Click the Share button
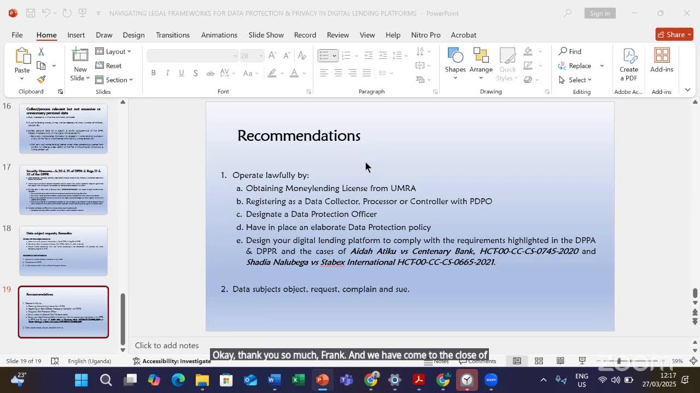Image resolution: width=700 pixels, height=393 pixels. [674, 34]
